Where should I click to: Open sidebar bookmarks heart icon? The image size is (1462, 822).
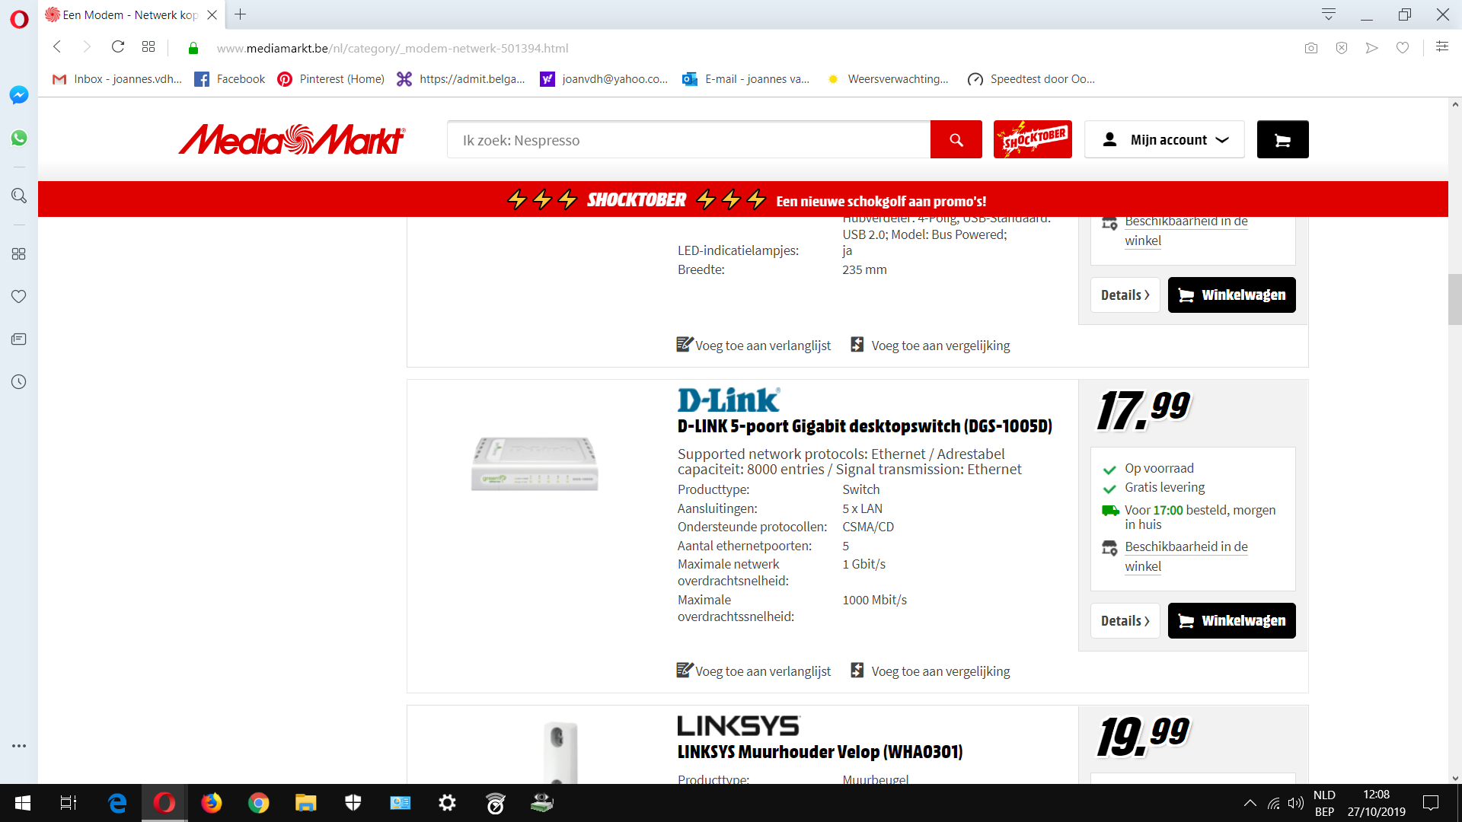(x=19, y=296)
